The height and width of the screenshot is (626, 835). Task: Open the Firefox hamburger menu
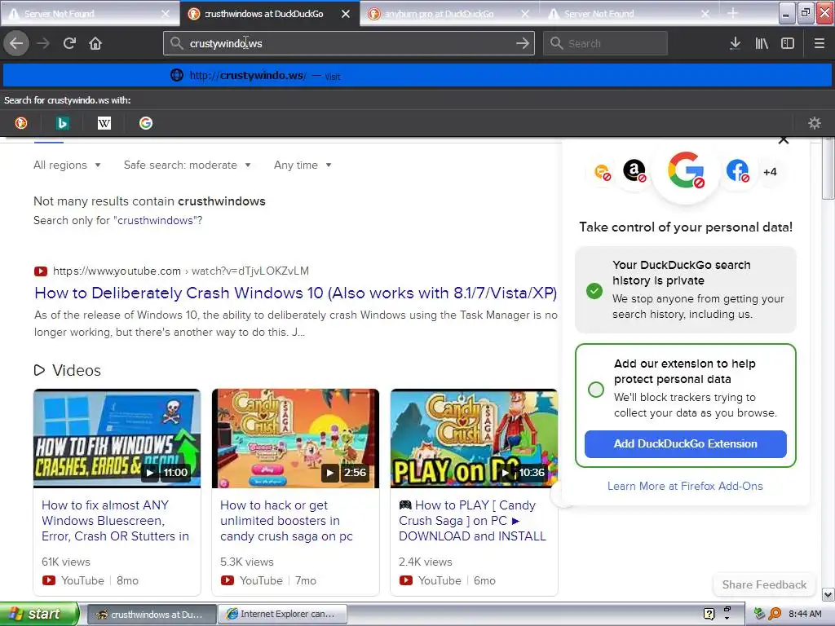tap(819, 44)
